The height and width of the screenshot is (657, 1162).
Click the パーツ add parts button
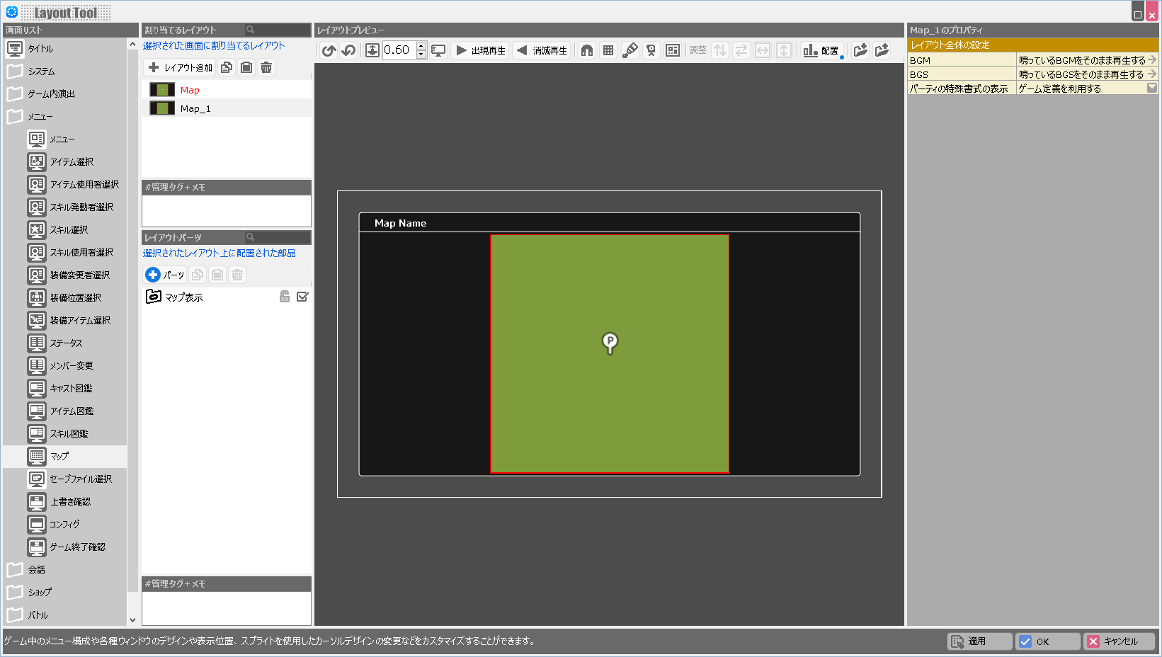166,275
